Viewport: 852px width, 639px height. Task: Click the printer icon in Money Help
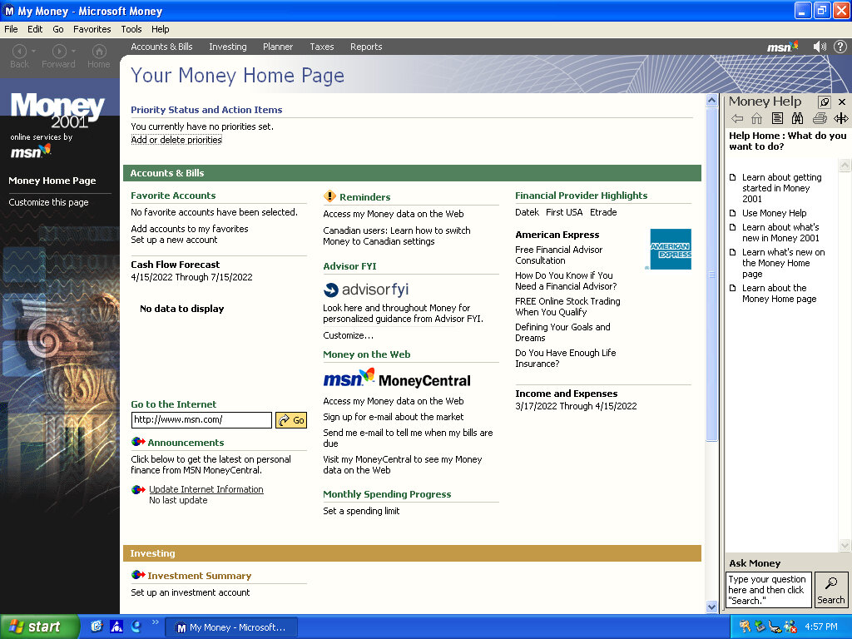tap(819, 119)
